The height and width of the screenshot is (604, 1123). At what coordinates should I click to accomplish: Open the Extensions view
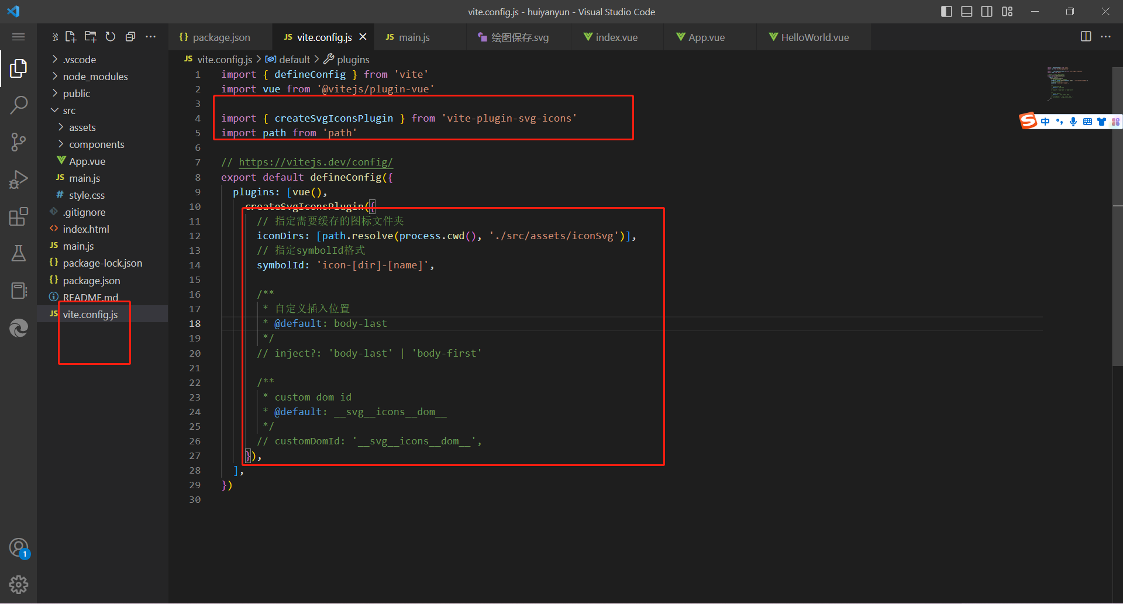18,216
